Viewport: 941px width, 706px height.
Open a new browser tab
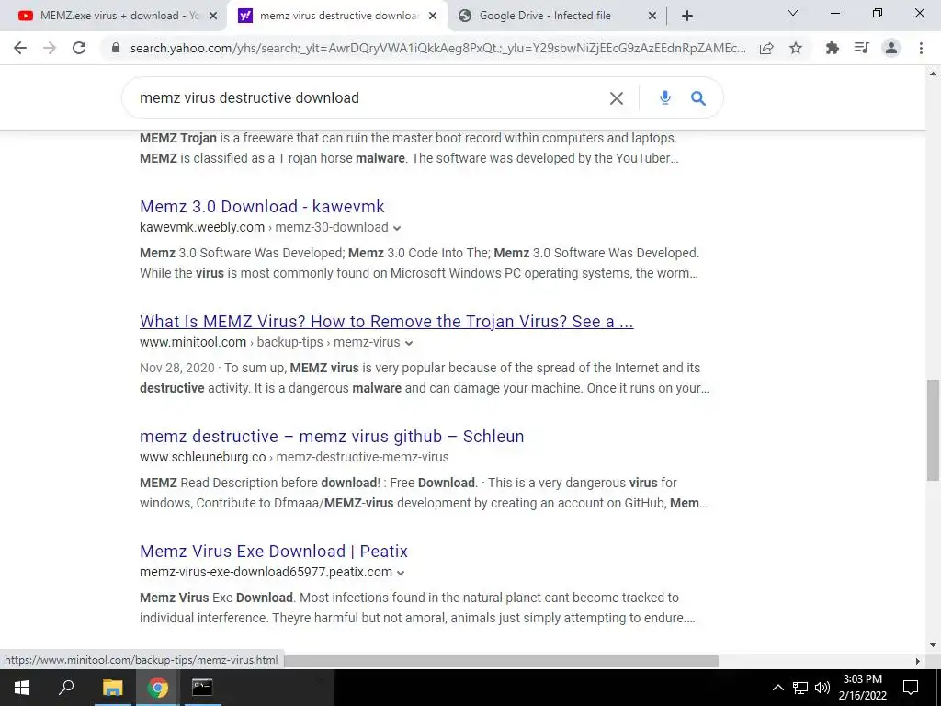tap(687, 16)
